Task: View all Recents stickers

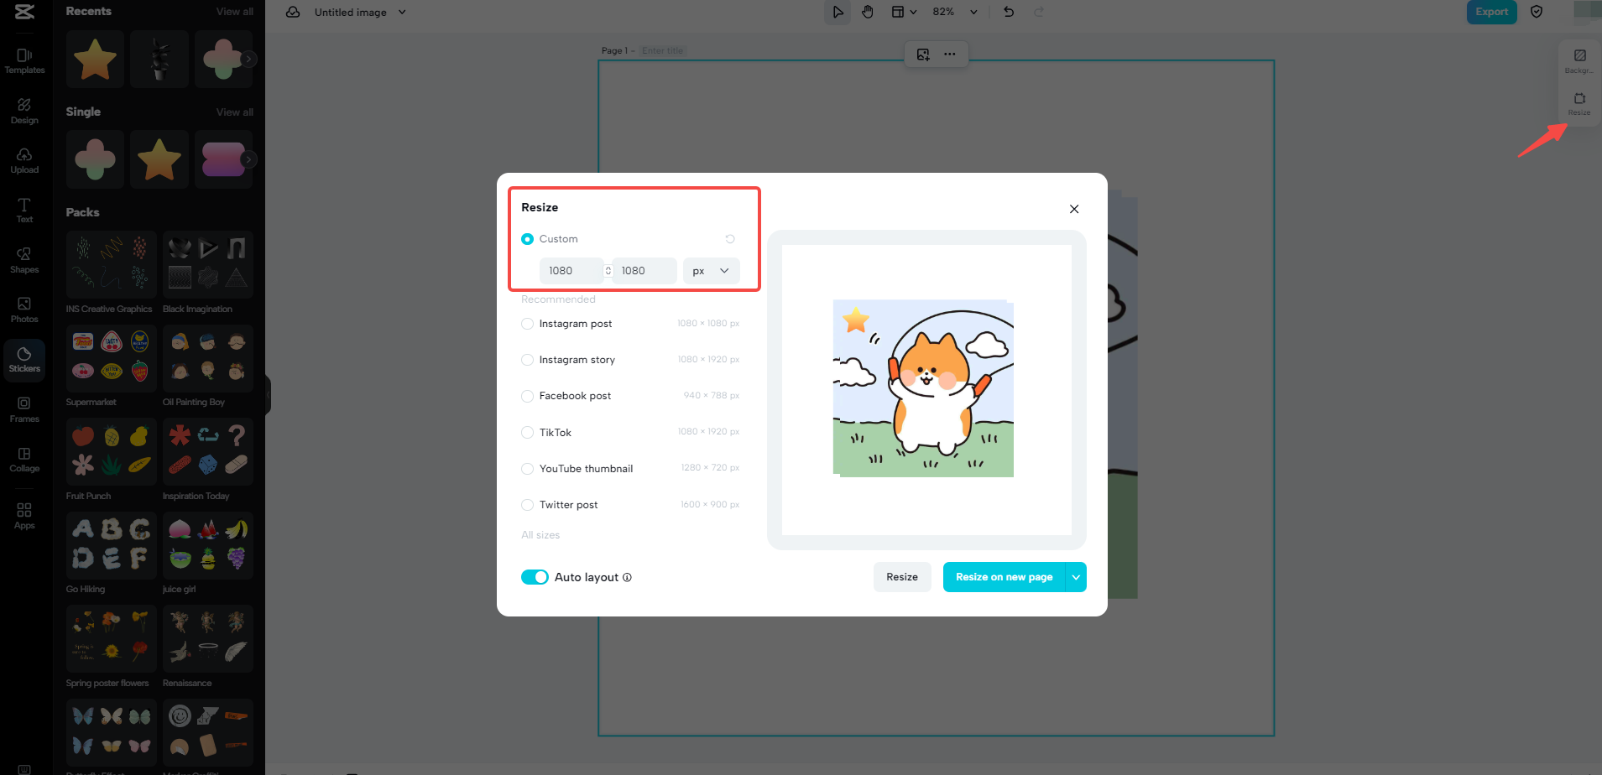Action: 235,12
